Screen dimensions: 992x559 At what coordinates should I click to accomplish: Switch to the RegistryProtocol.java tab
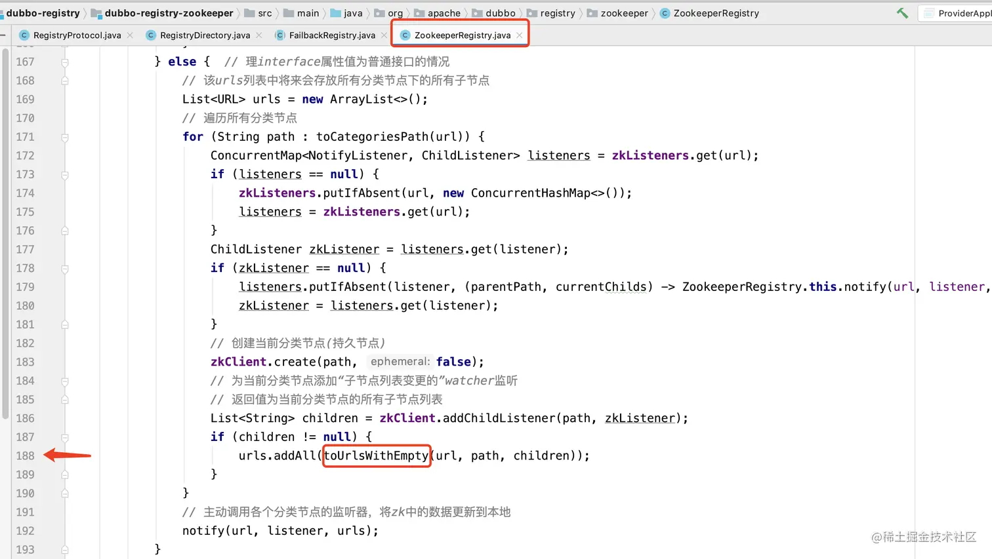pyautogui.click(x=77, y=35)
